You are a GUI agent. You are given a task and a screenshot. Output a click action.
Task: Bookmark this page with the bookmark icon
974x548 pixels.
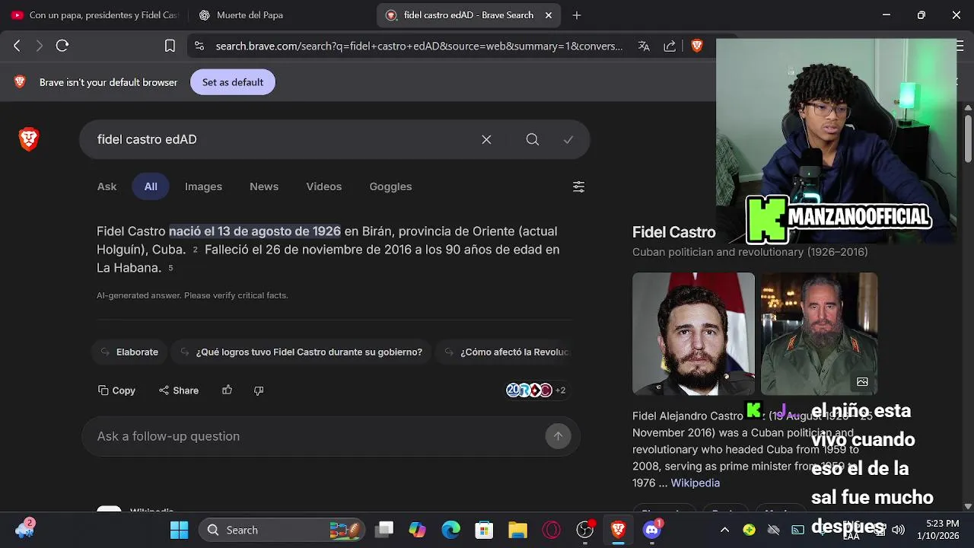click(170, 46)
